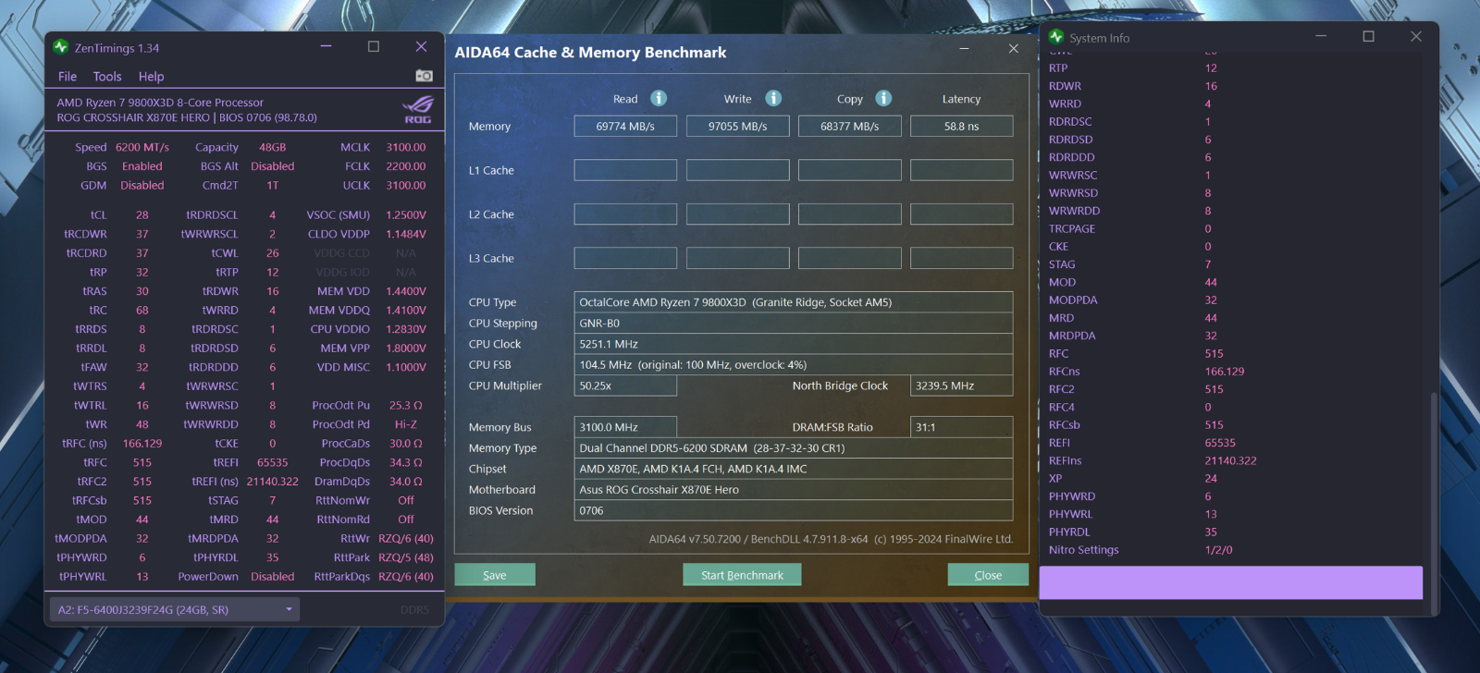Click the Memory Copy value 68377 MB/s

click(x=850, y=127)
